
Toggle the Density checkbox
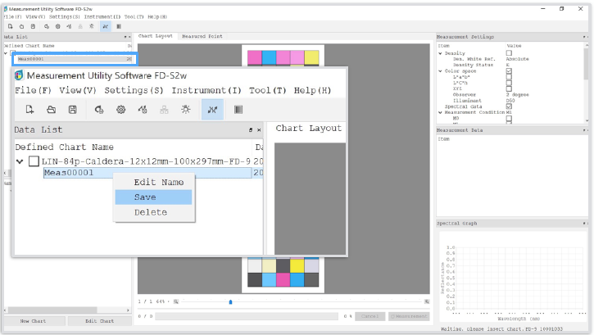509,53
